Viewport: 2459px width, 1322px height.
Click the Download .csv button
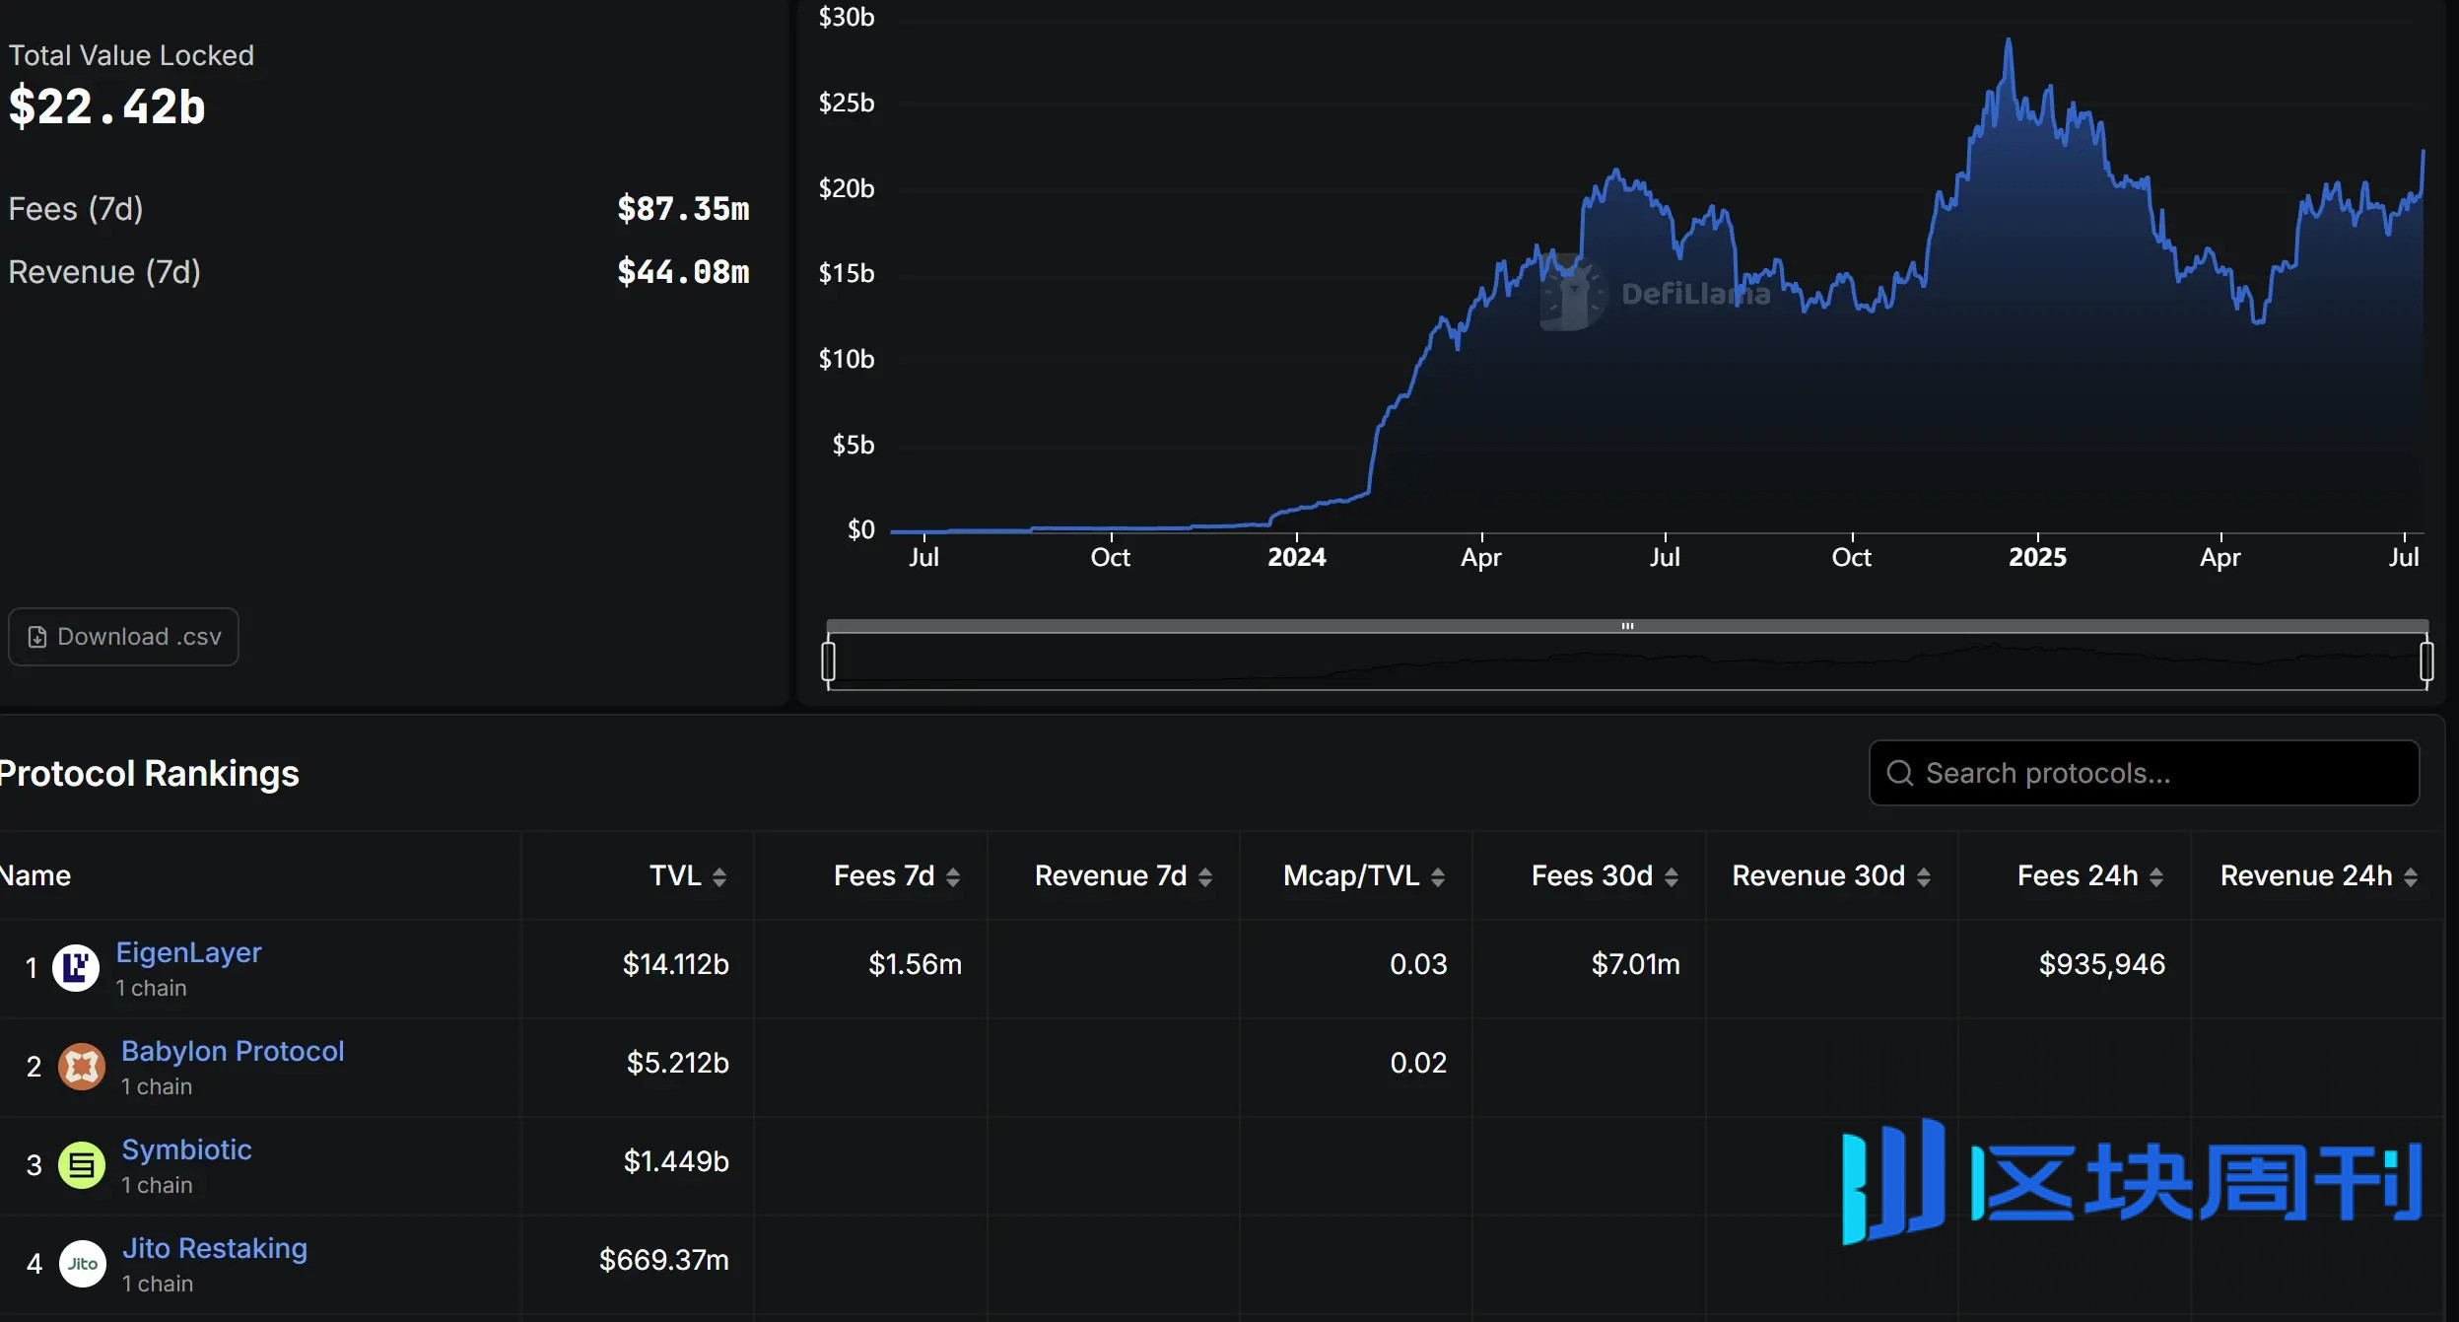coord(123,637)
